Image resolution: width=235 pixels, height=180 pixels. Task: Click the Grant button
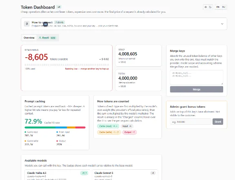[218, 122]
